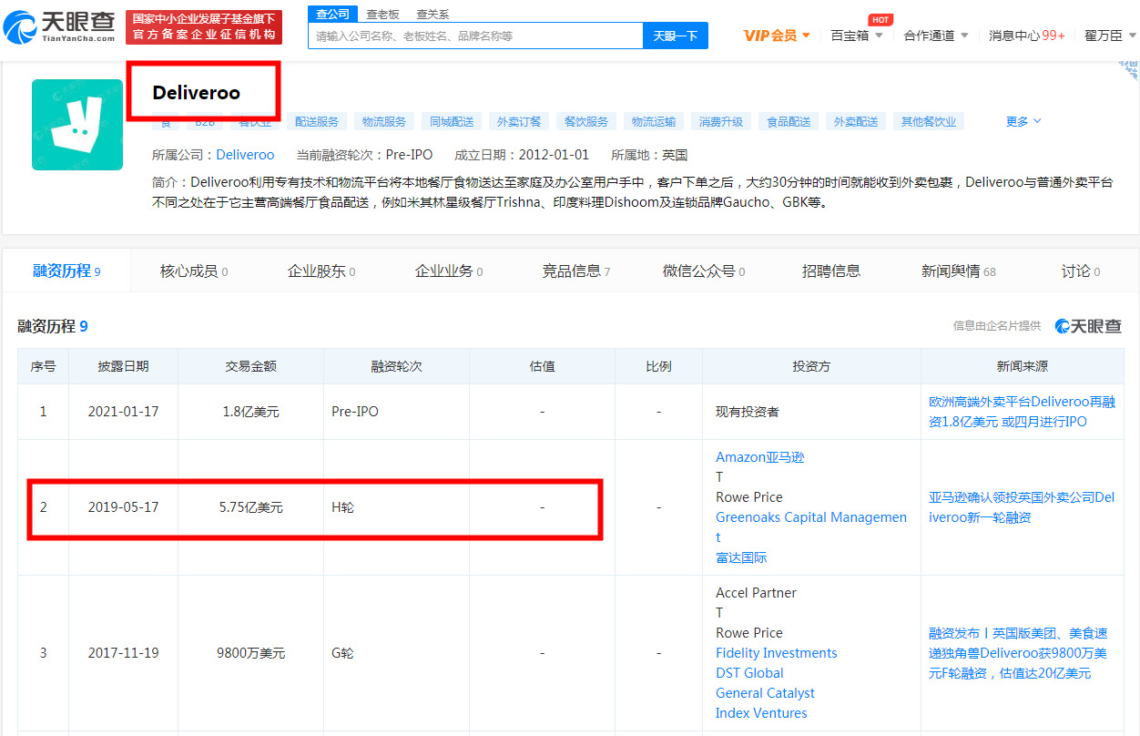
Task: Open 消息中心 notifications
Action: click(x=1027, y=36)
